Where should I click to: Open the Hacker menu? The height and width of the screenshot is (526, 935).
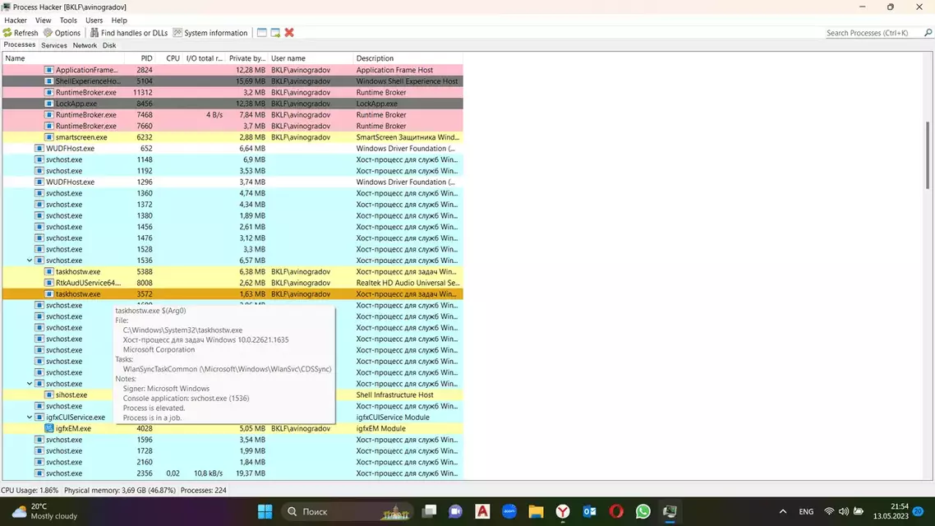16,21
